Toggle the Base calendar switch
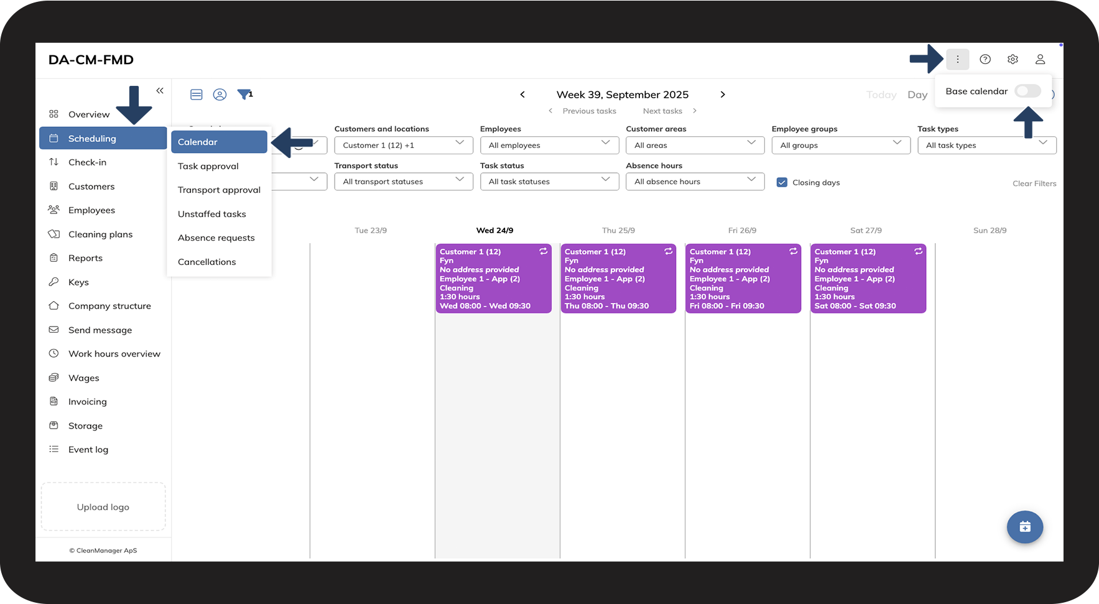Screen dimensions: 1099x604 pyautogui.click(x=1027, y=91)
